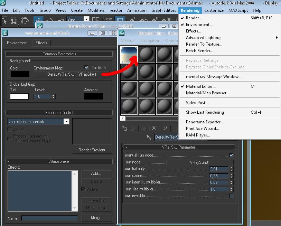Open the Modifiers menu
This screenshot has height=226, width=281.
tap(96, 10)
